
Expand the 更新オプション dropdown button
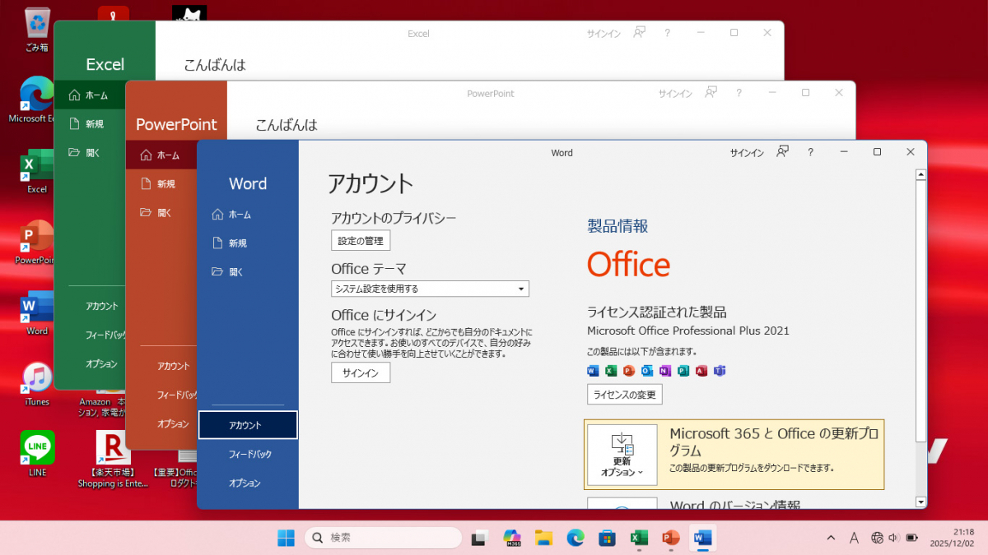[622, 455]
